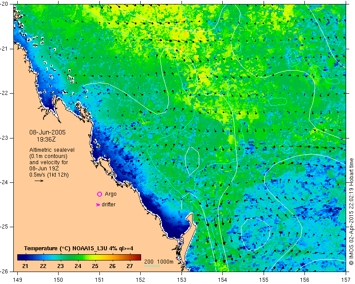Click the "Temperature (°C) NOAA15_L3U" colorbar title
This screenshot has height=284, width=355.
79,248
